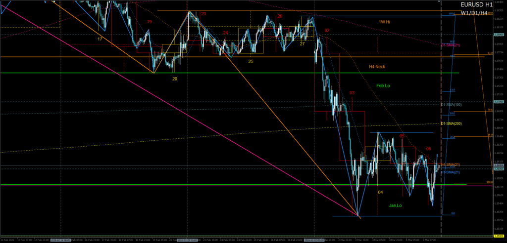Click the yellow day marker 04
Image resolution: width=507 pixels, height=243 pixels.
(x=380, y=192)
